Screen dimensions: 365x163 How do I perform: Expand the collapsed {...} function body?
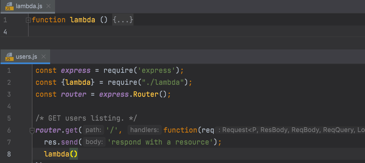[x=123, y=20]
